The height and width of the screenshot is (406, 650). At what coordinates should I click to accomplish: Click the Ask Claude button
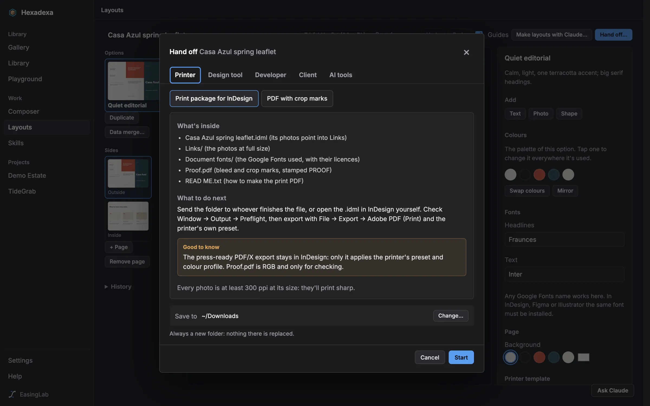pyautogui.click(x=613, y=390)
